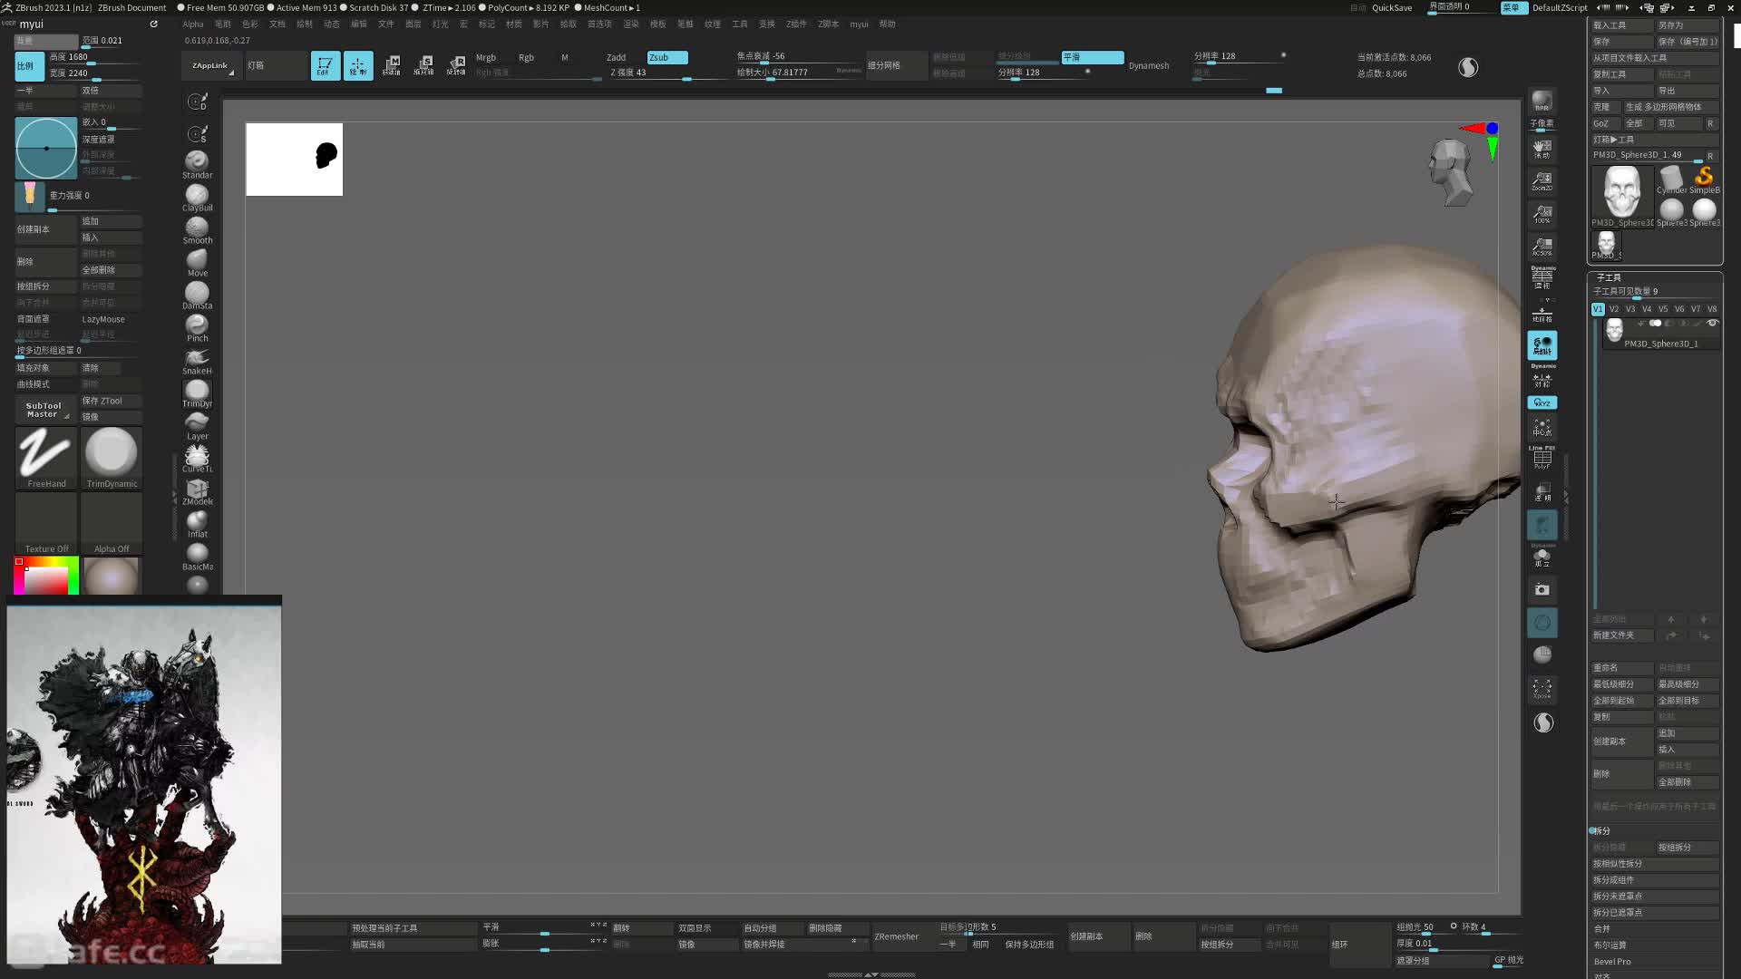Switch to V2 subtool visibility set
Image resolution: width=1741 pixels, height=979 pixels.
[1613, 309]
